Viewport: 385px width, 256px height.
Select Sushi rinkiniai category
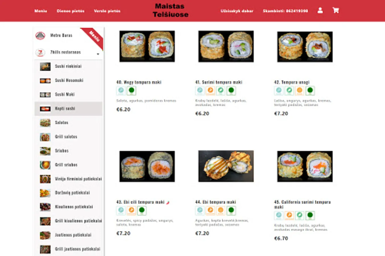tap(68, 66)
